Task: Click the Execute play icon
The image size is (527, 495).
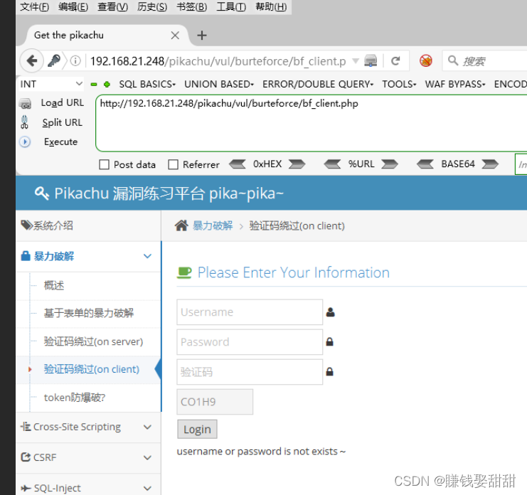Action: click(25, 142)
